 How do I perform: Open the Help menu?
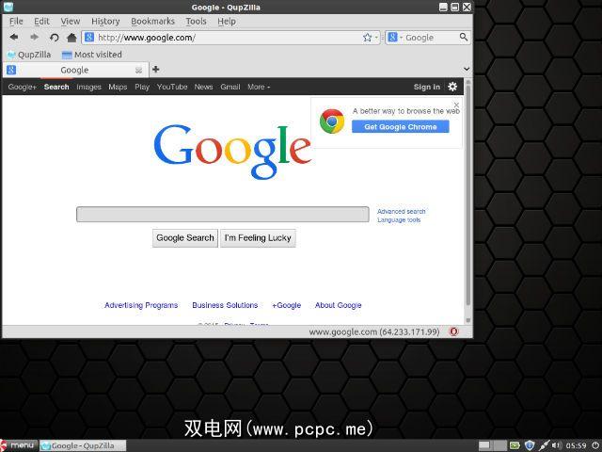point(227,22)
